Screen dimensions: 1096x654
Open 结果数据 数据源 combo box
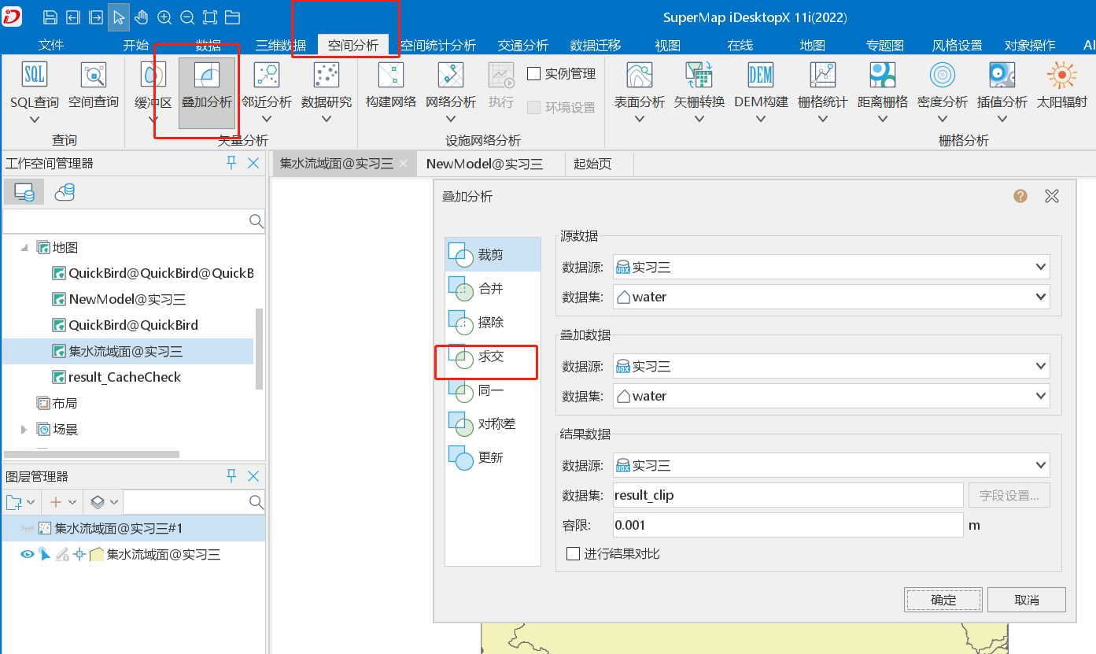coord(832,465)
